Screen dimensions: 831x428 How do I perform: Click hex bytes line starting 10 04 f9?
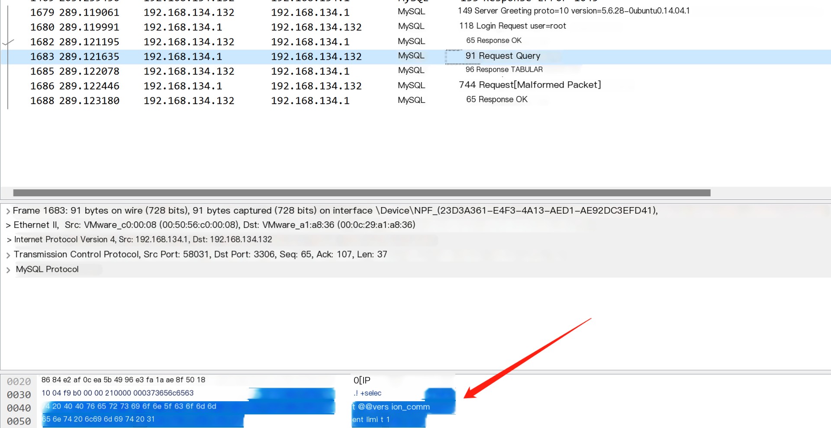[x=117, y=393]
